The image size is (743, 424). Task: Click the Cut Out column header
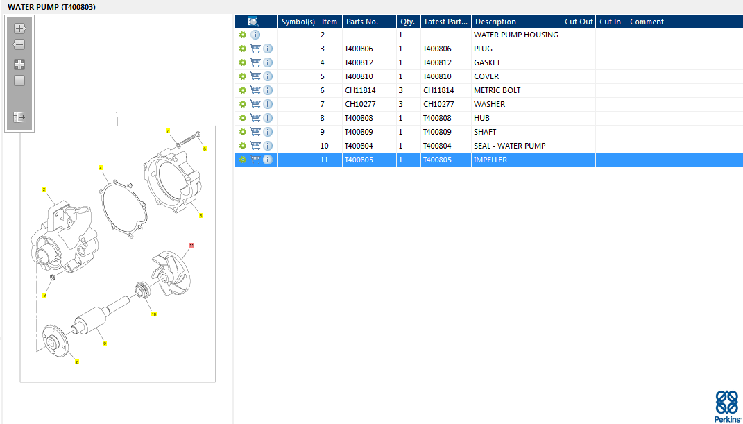point(579,22)
